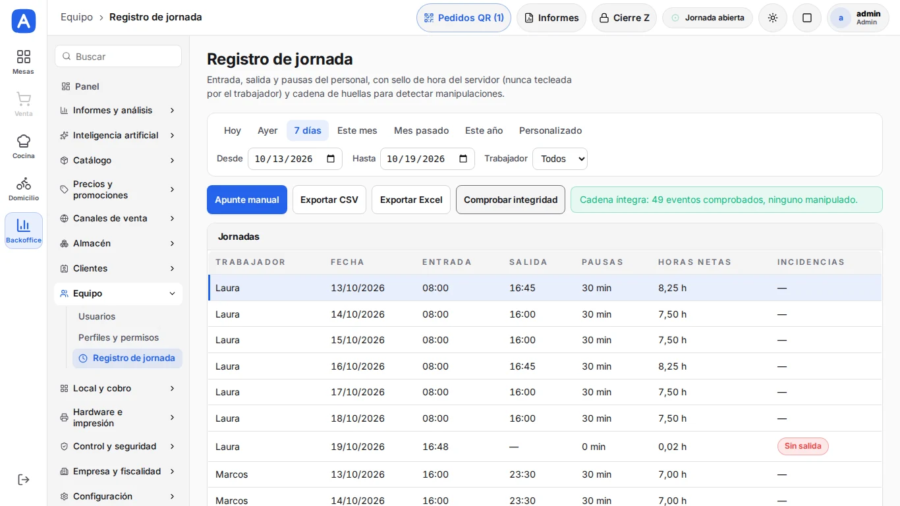Screen dimensions: 900x506
Task: Click the fullscreen square icon
Action: coord(807,18)
